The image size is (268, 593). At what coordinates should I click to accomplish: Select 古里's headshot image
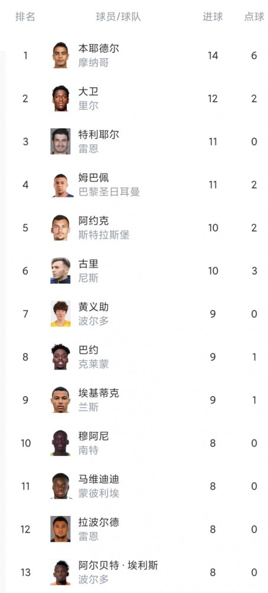[60, 271]
